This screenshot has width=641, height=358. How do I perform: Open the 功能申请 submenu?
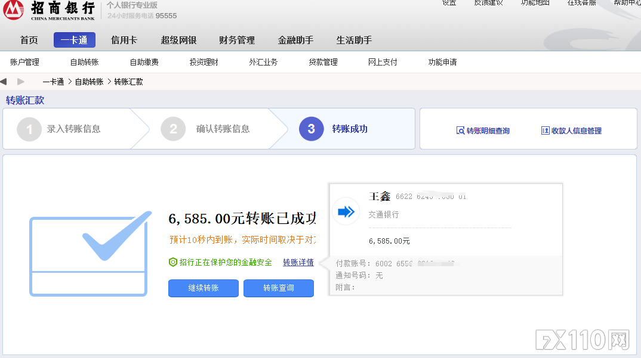[442, 62]
